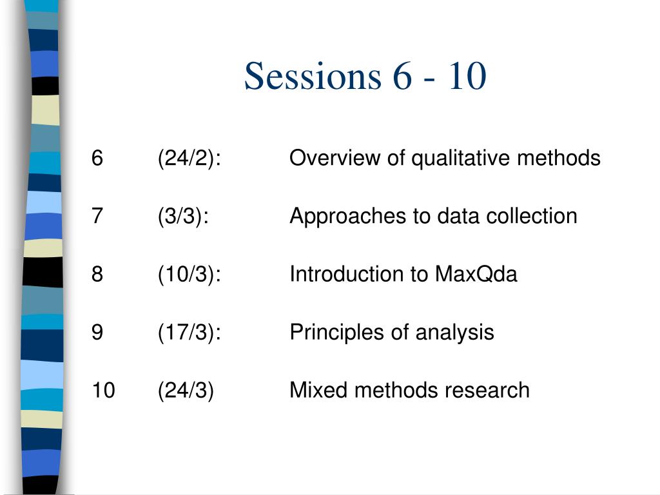Select 'Introduction to MaxQda' text
This screenshot has width=660, height=495.
pyautogui.click(x=403, y=274)
